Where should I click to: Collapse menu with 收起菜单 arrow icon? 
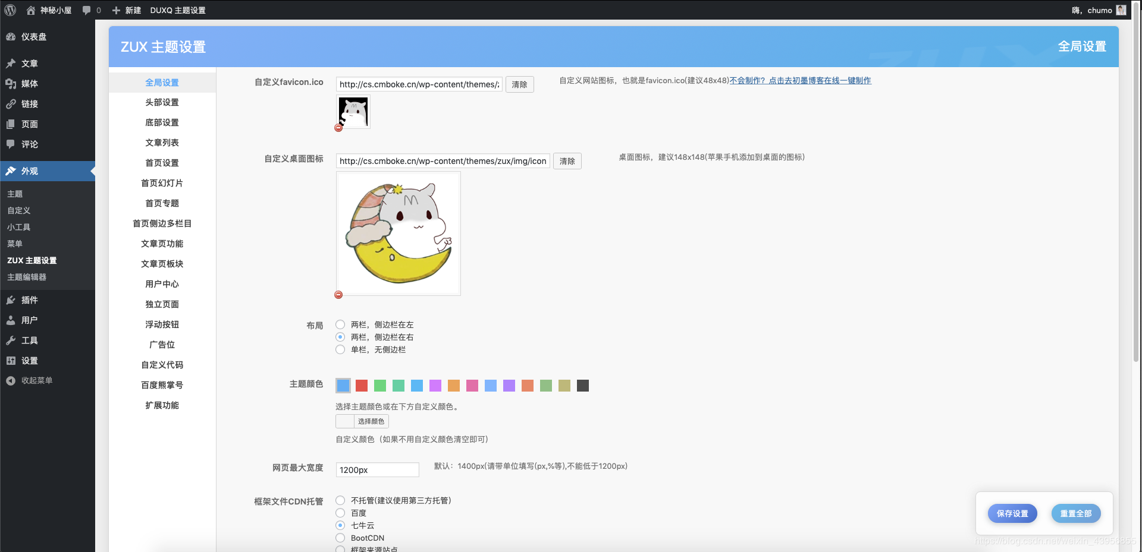(11, 381)
